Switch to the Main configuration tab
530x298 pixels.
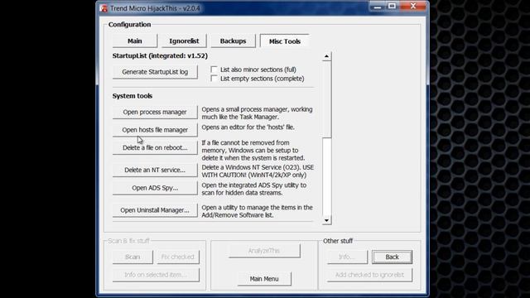[x=135, y=41]
